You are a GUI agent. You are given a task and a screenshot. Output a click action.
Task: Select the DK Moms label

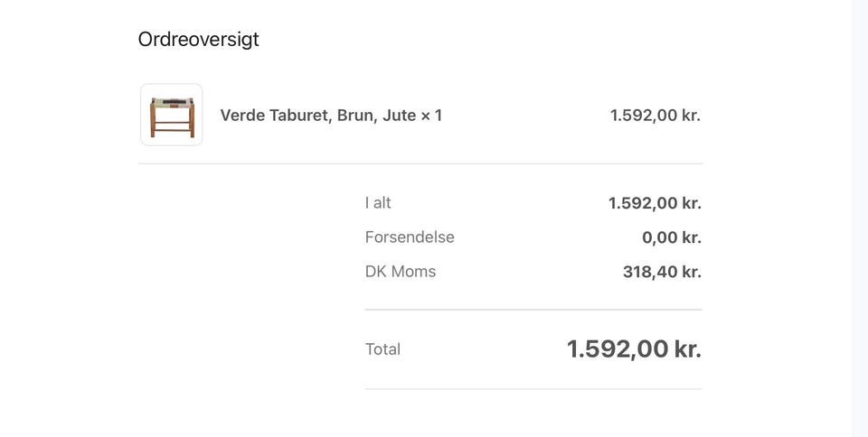pyautogui.click(x=401, y=272)
